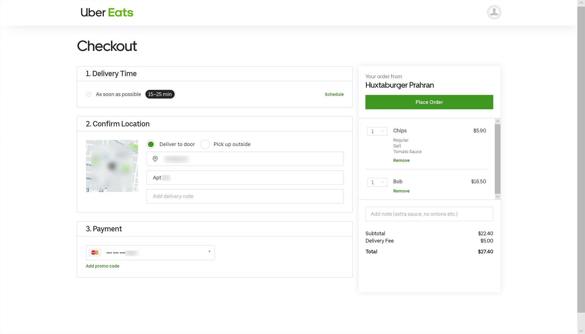
Task: Expand the payment card dropdown
Action: click(150, 252)
